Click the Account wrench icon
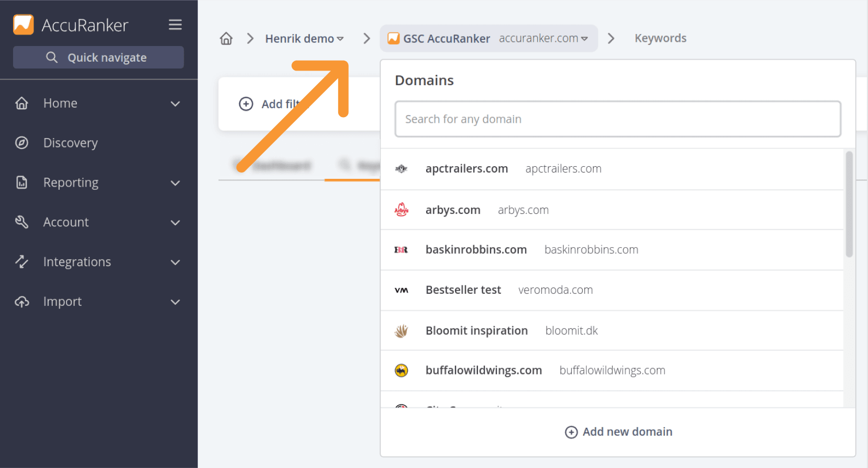Viewport: 868px width, 468px height. [x=21, y=222]
